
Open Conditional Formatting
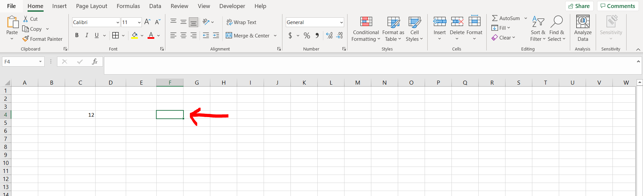point(366,29)
